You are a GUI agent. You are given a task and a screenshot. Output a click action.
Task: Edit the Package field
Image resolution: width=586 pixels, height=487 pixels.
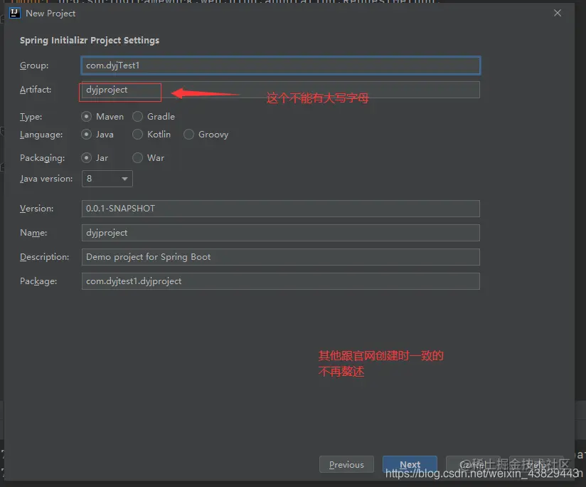[x=281, y=281]
